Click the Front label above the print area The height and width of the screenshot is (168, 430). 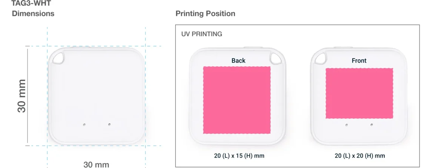[x=359, y=60]
